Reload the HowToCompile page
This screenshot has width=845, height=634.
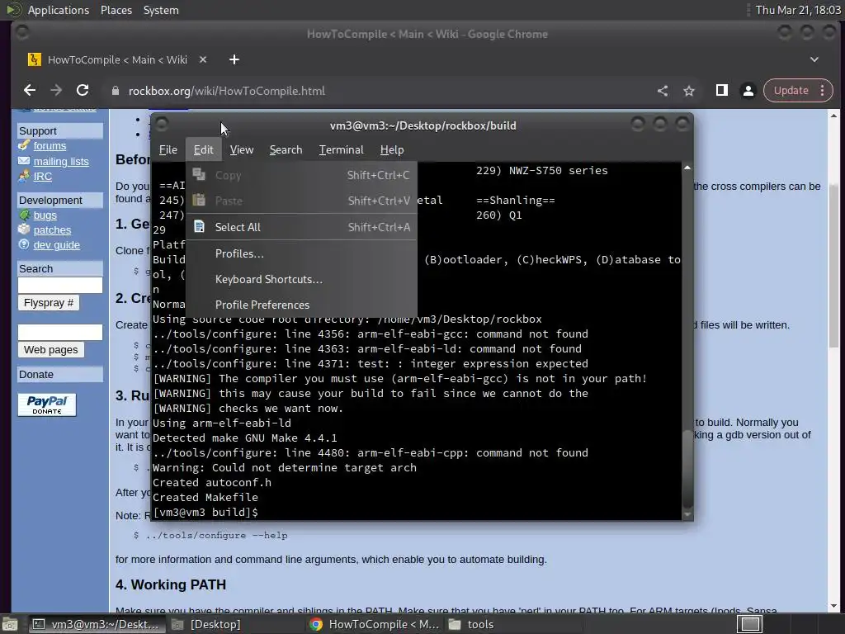83,91
